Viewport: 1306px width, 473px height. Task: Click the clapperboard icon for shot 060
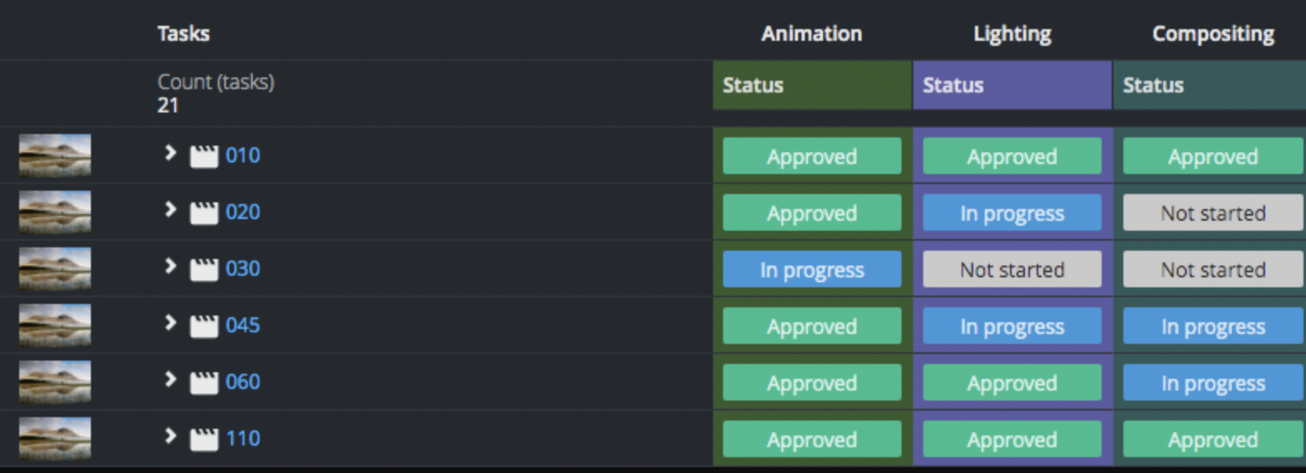pyautogui.click(x=203, y=382)
